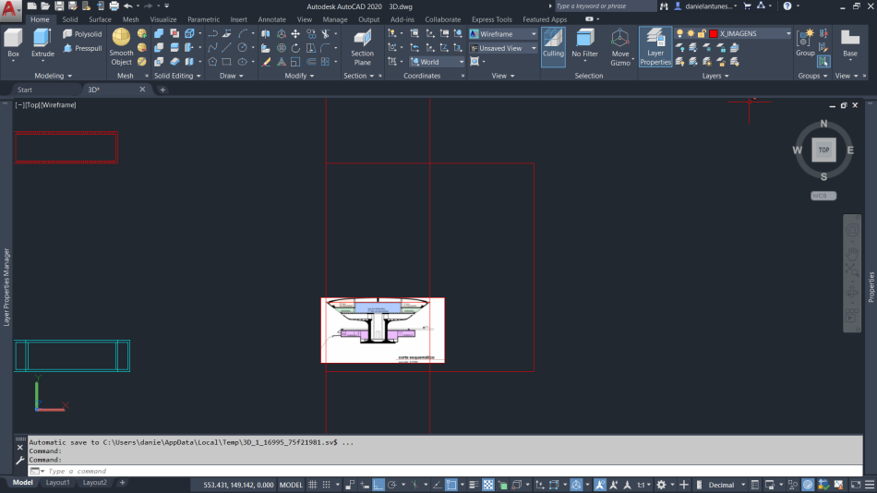Click the TOP face of ViewCube
This screenshot has height=493, width=877.
point(823,150)
